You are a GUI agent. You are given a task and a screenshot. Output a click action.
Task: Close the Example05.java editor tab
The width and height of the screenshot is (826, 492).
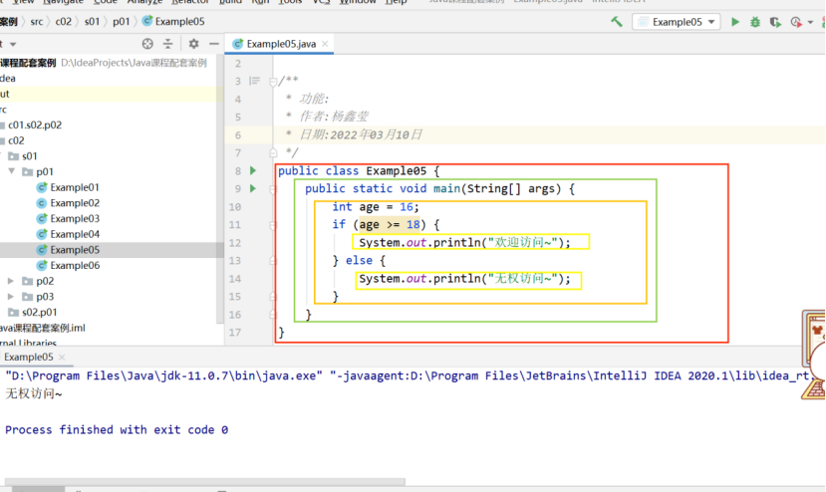(x=325, y=44)
